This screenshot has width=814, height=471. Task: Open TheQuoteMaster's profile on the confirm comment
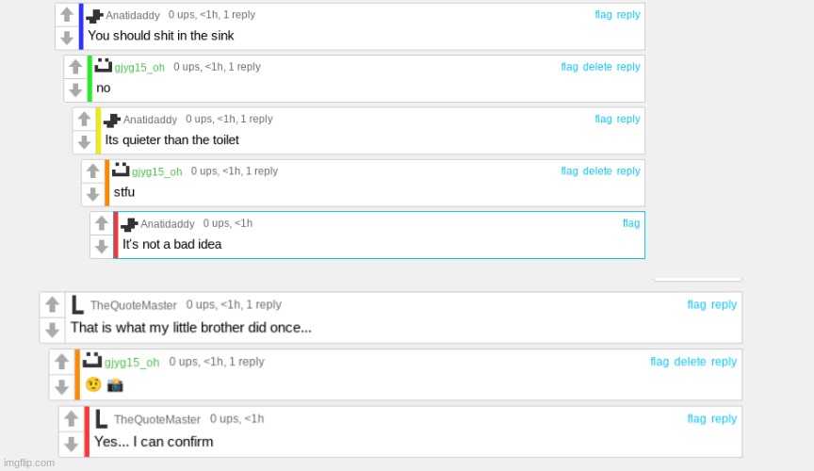coord(157,419)
